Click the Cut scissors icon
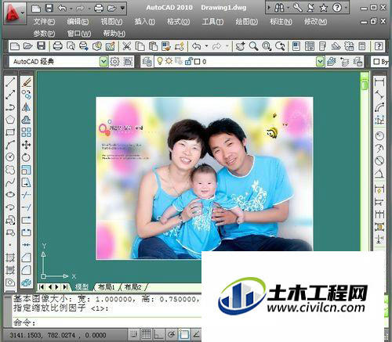Viewport: 392px width, 342px height. (x=127, y=46)
